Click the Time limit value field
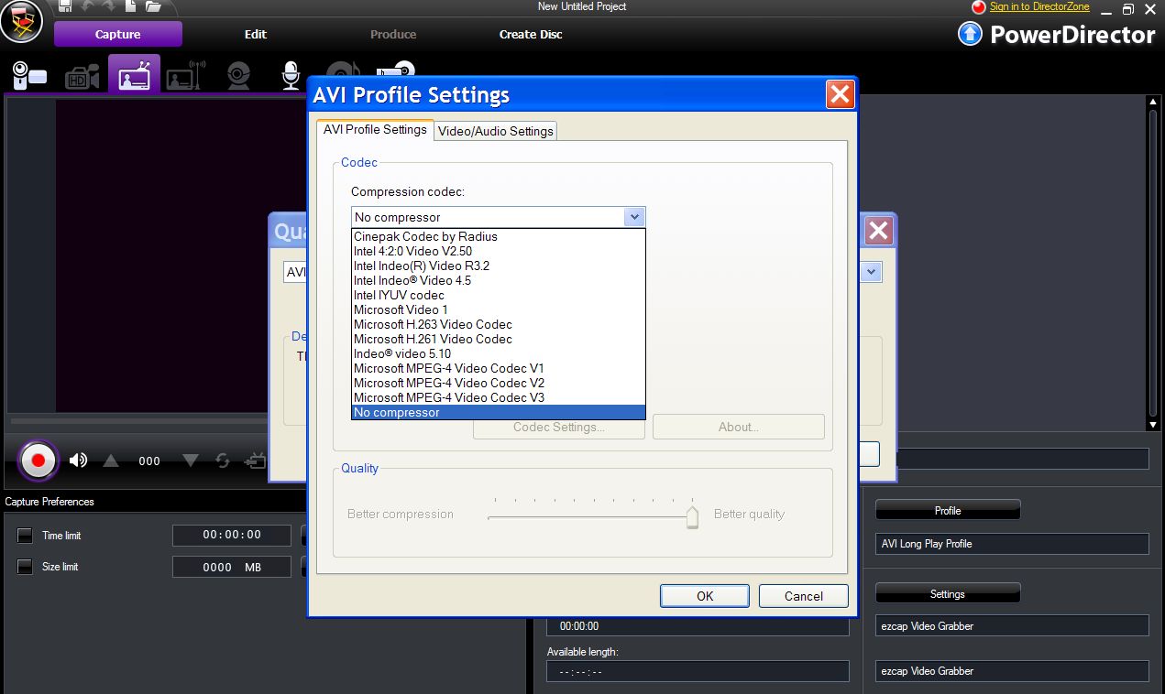Viewport: 1165px width, 694px height. click(232, 536)
